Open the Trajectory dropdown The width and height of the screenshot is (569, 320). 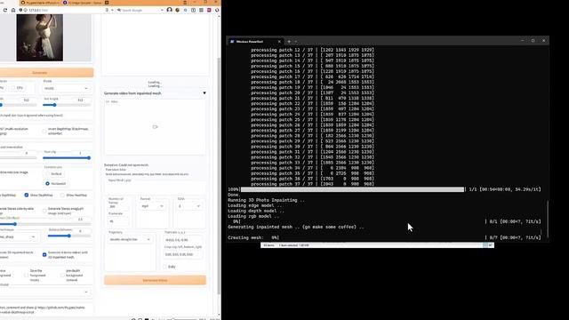point(130,239)
